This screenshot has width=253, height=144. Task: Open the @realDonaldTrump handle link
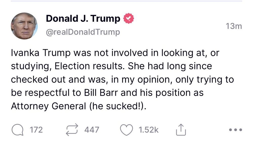coord(83,33)
